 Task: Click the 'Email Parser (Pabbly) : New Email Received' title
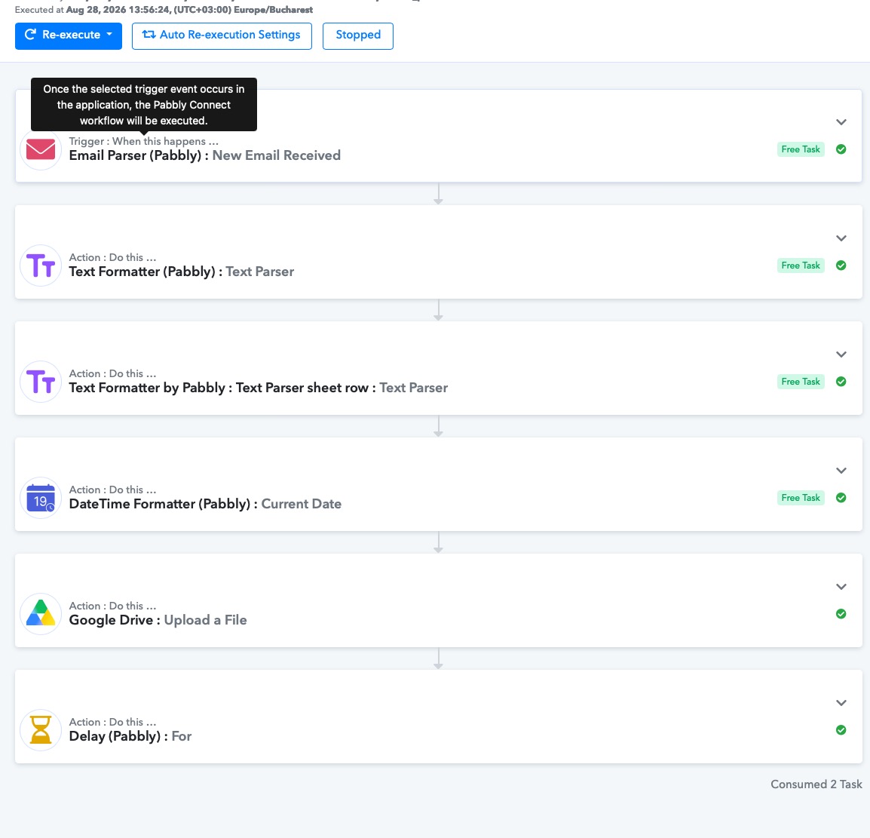(x=205, y=155)
